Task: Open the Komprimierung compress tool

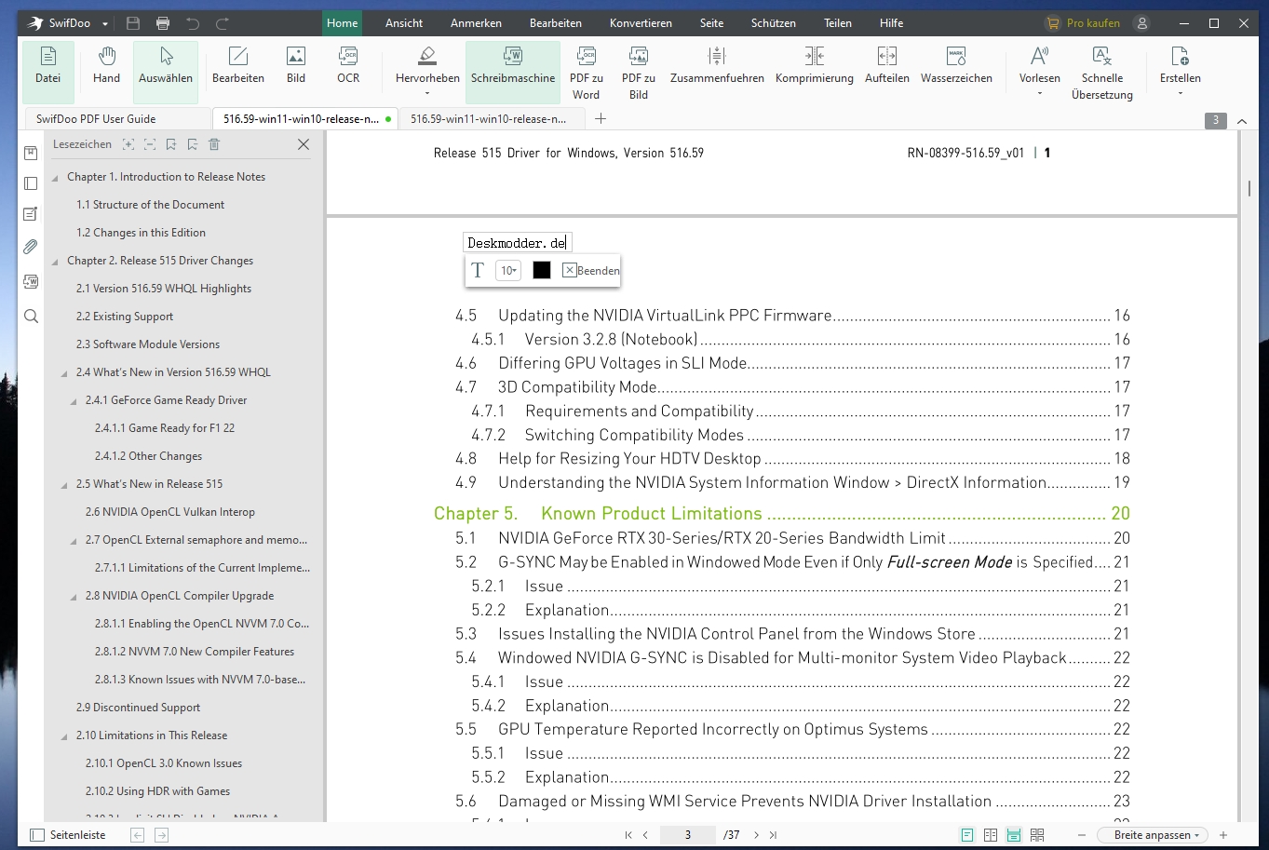Action: click(x=815, y=65)
